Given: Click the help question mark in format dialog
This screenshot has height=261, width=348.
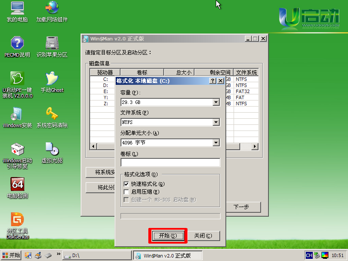Looking at the screenshot, I should (x=213, y=81).
